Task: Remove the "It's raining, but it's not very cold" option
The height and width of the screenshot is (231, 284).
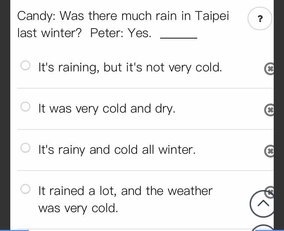Action: pyautogui.click(x=269, y=69)
